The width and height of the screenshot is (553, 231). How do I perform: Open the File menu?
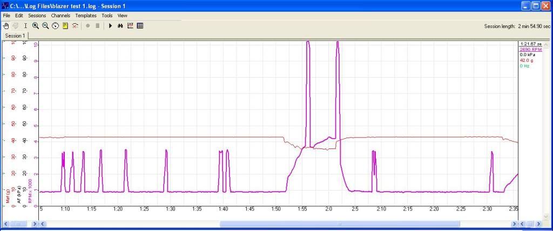(6, 16)
